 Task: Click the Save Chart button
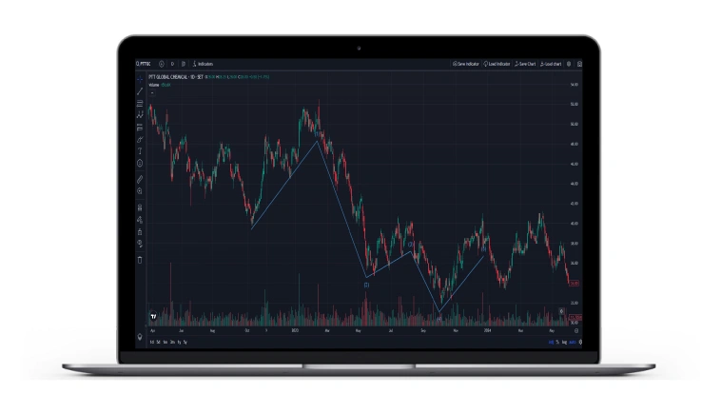click(x=525, y=64)
